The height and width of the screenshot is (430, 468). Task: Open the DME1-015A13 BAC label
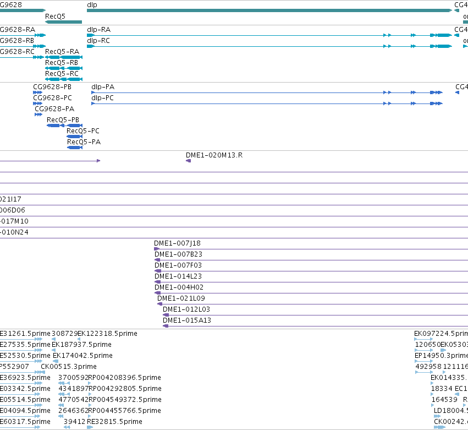point(187,321)
